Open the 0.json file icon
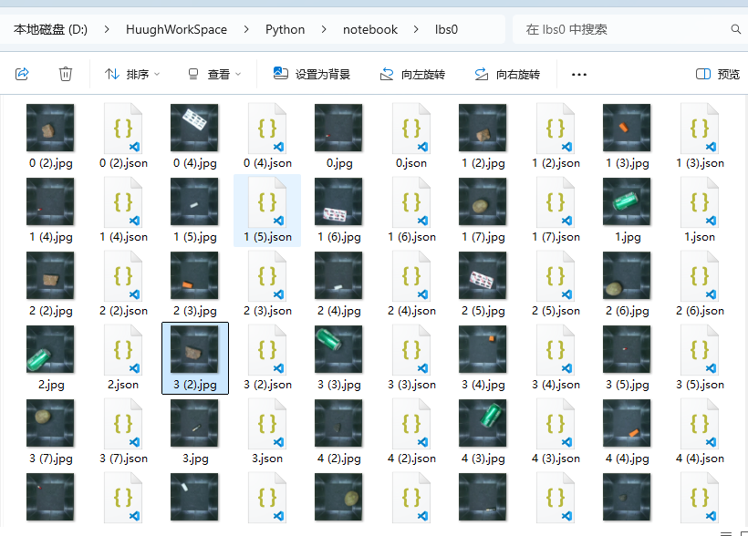Screen dimensions: 748x536 411,129
